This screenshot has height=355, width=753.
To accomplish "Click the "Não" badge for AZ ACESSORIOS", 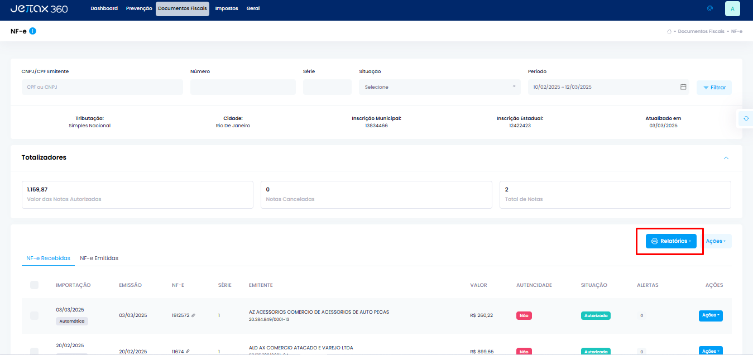I will tap(524, 315).
